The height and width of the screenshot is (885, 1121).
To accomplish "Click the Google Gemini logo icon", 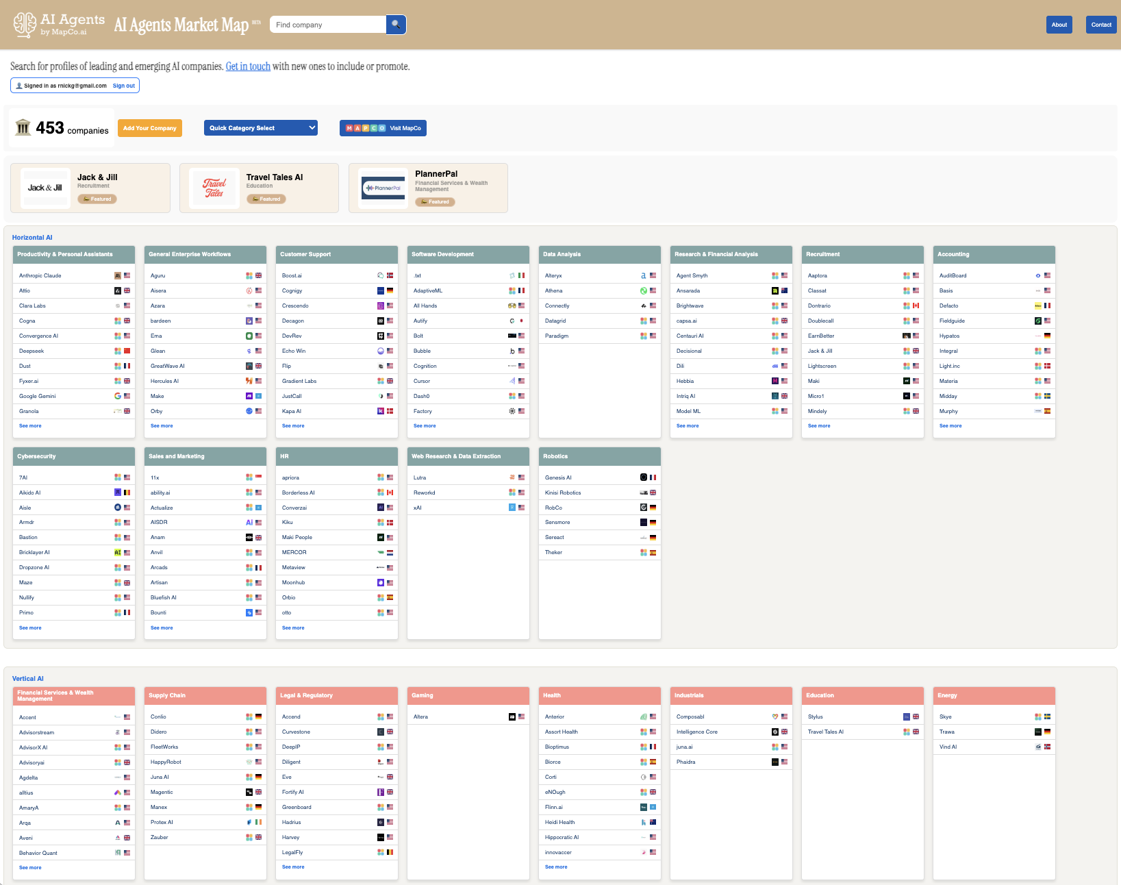I will 118,396.
